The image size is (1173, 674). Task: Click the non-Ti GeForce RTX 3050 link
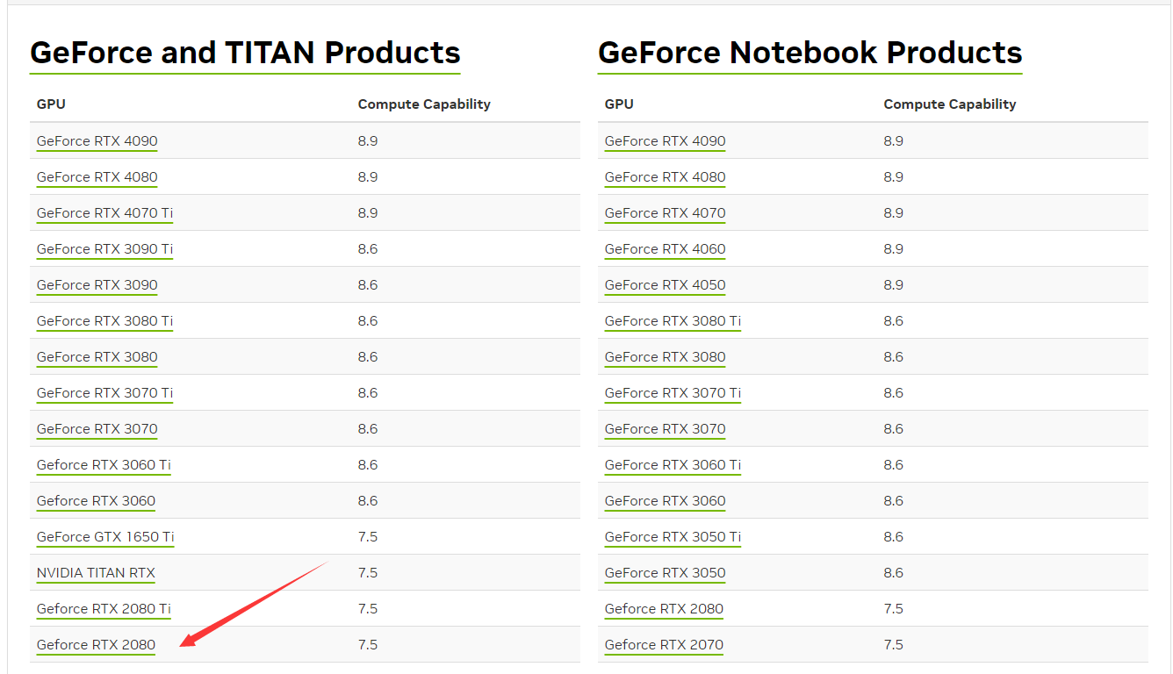point(666,573)
